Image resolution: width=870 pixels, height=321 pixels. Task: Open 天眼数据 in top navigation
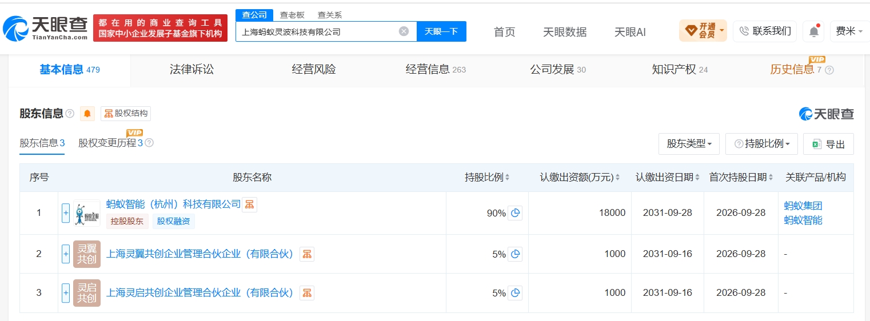tap(565, 32)
